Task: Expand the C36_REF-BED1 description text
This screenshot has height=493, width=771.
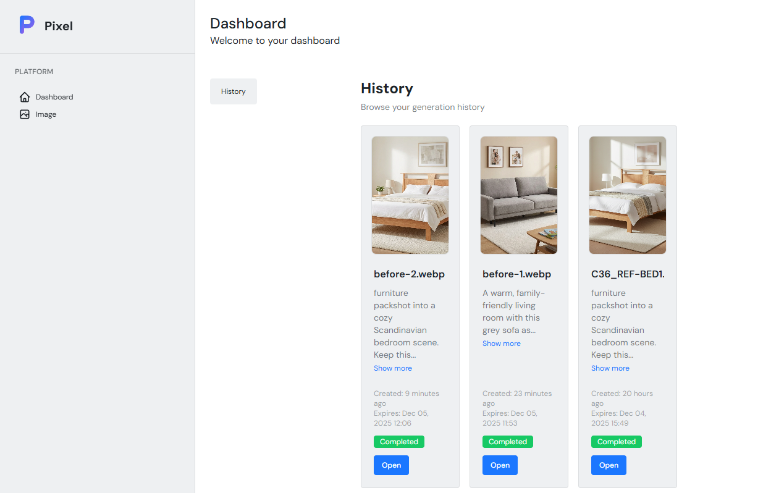Action: click(610, 368)
